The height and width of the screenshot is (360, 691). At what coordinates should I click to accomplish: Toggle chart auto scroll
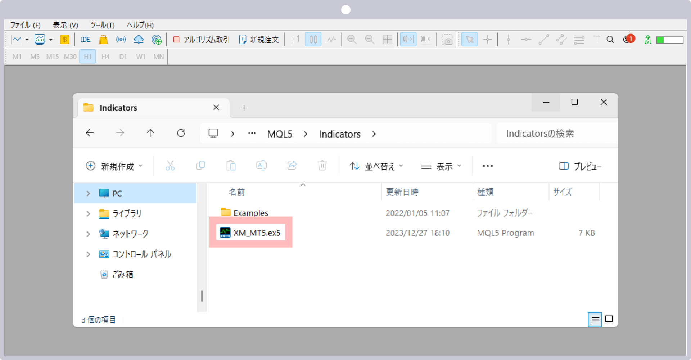pyautogui.click(x=408, y=39)
